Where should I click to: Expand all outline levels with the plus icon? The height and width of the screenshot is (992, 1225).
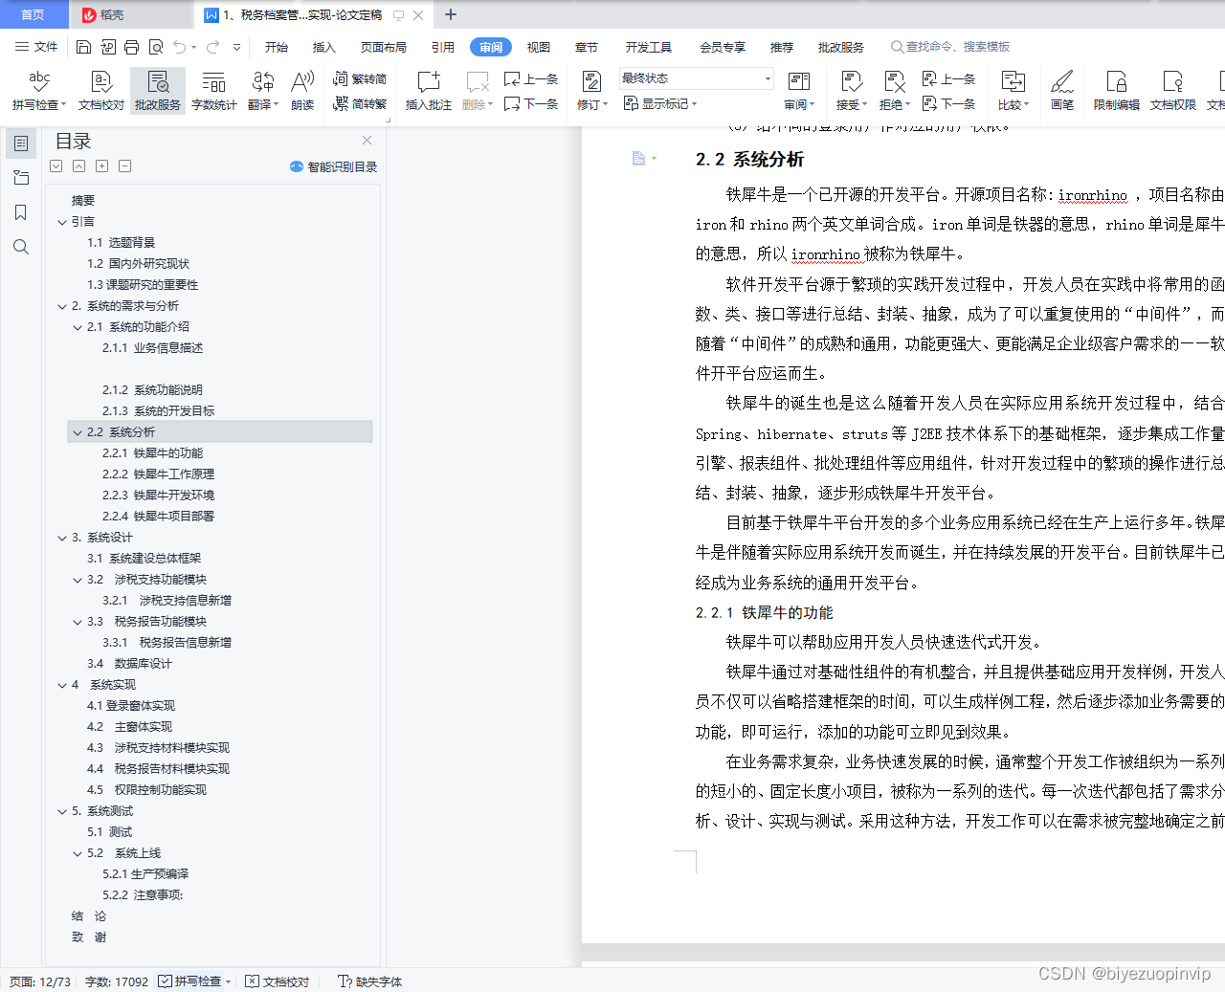(101, 165)
